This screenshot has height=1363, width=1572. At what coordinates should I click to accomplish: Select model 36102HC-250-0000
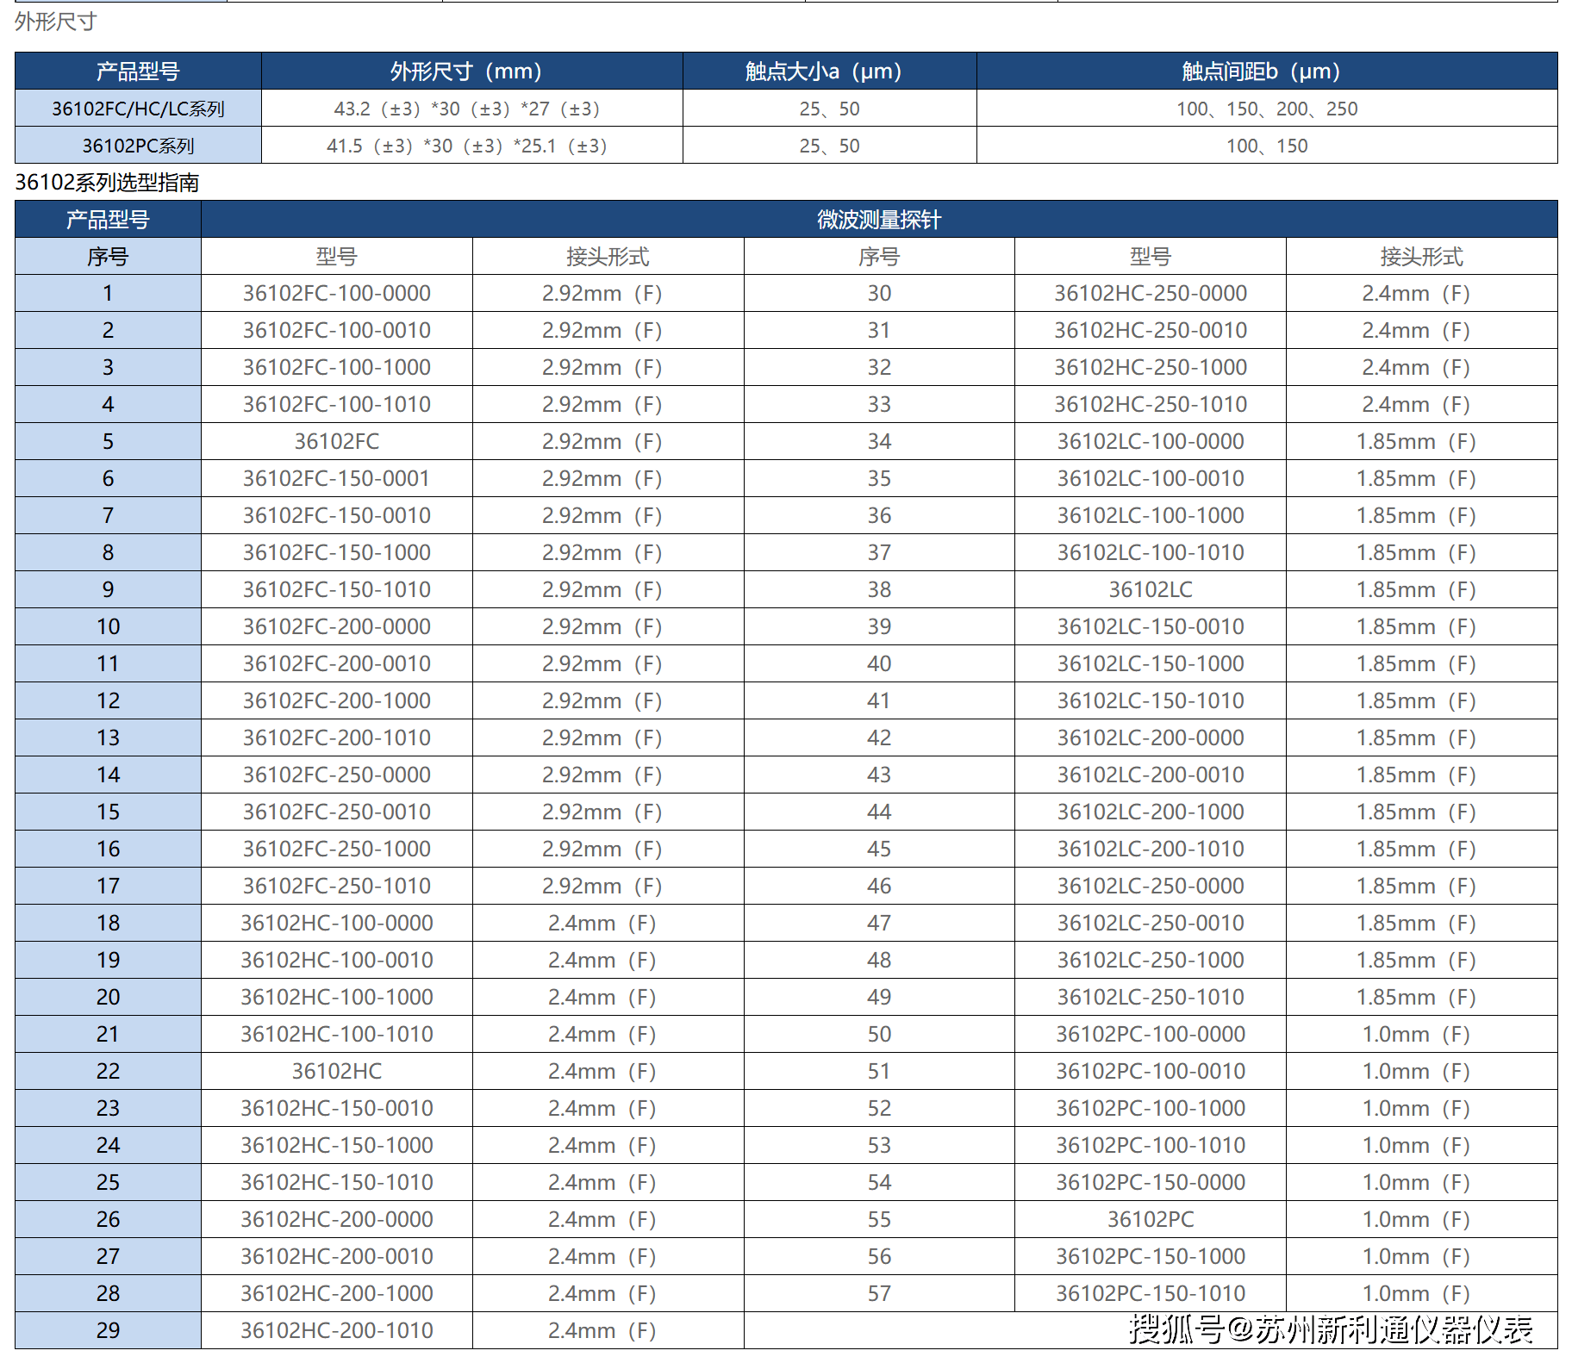pos(1151,293)
